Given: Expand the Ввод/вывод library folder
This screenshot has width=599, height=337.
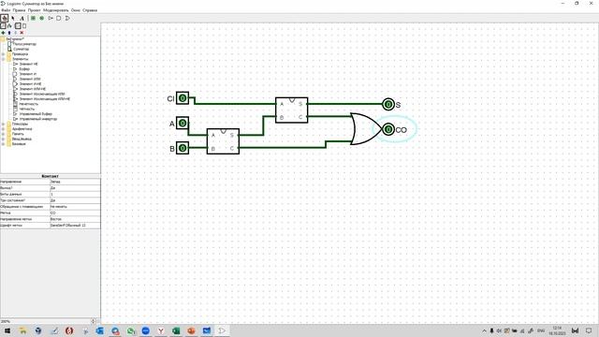Looking at the screenshot, I should pos(3,139).
